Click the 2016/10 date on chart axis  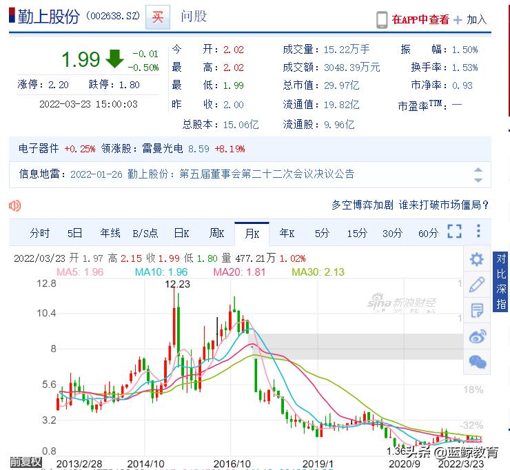click(232, 464)
